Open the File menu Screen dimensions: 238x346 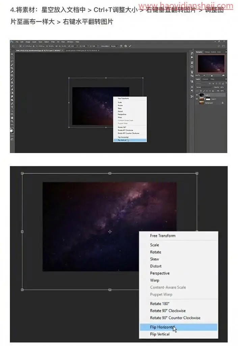tap(17, 42)
